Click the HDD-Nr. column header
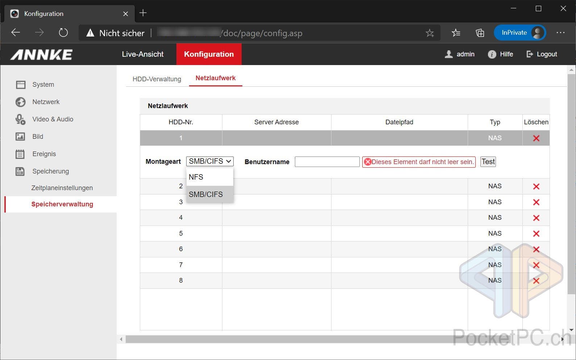576x360 pixels. coord(181,122)
